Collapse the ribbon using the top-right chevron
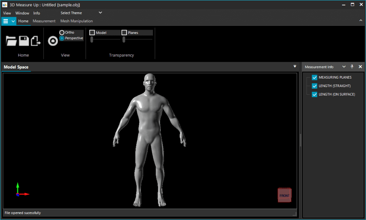This screenshot has width=366, height=220. point(361,21)
